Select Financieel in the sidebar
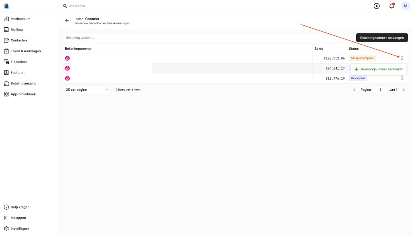412x235 pixels. [19, 62]
